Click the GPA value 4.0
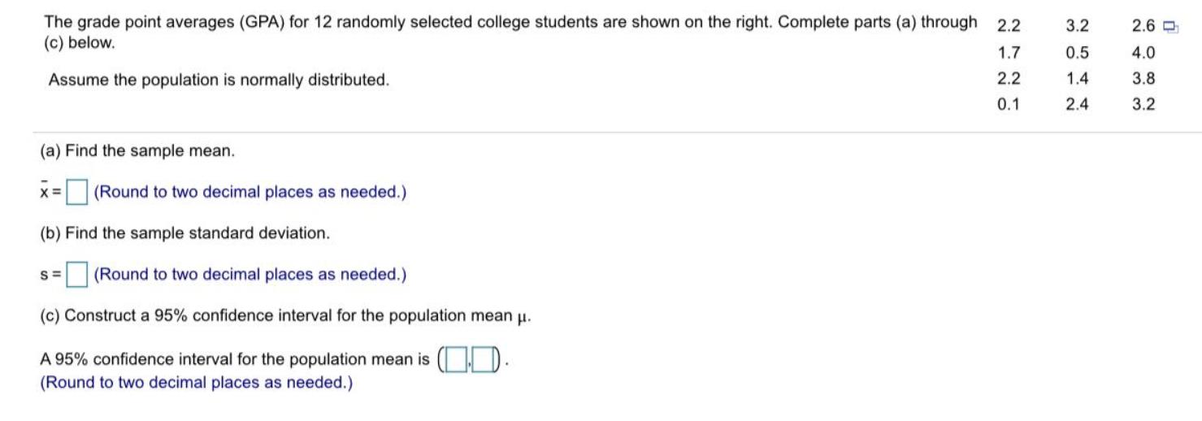 click(1143, 54)
